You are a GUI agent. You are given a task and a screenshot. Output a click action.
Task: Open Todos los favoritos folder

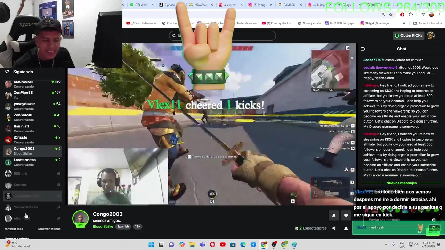[x=427, y=23]
